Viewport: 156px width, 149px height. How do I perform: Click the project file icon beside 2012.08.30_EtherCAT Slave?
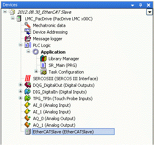click(13, 12)
